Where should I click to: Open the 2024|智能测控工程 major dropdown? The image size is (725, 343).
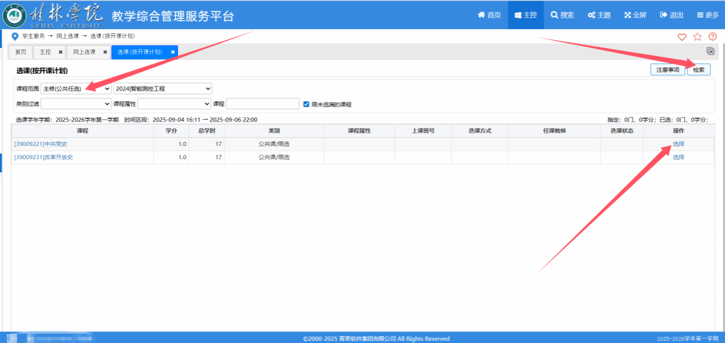163,89
